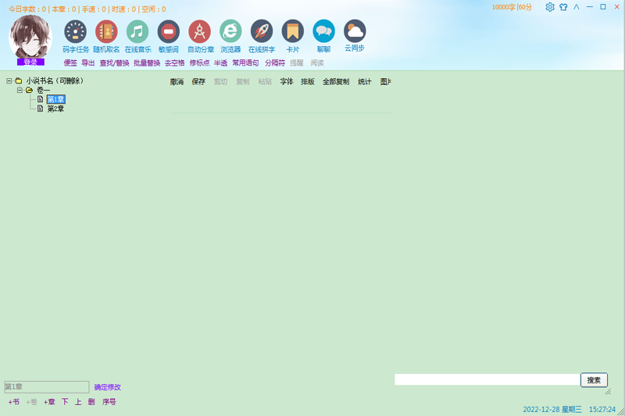Screen dimensions: 625x416
Task: Open the 卡片 cards bookmark icon
Action: pos(293,32)
